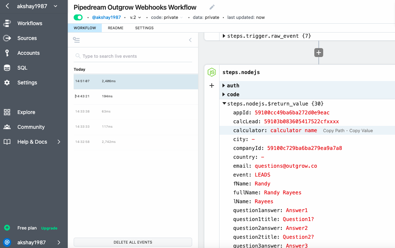Switch to the SETTINGS tab
The width and height of the screenshot is (395, 248).
point(144,28)
